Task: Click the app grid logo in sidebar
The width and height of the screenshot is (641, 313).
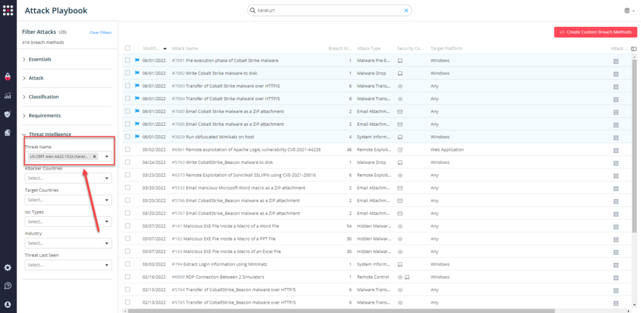Action: [8, 11]
